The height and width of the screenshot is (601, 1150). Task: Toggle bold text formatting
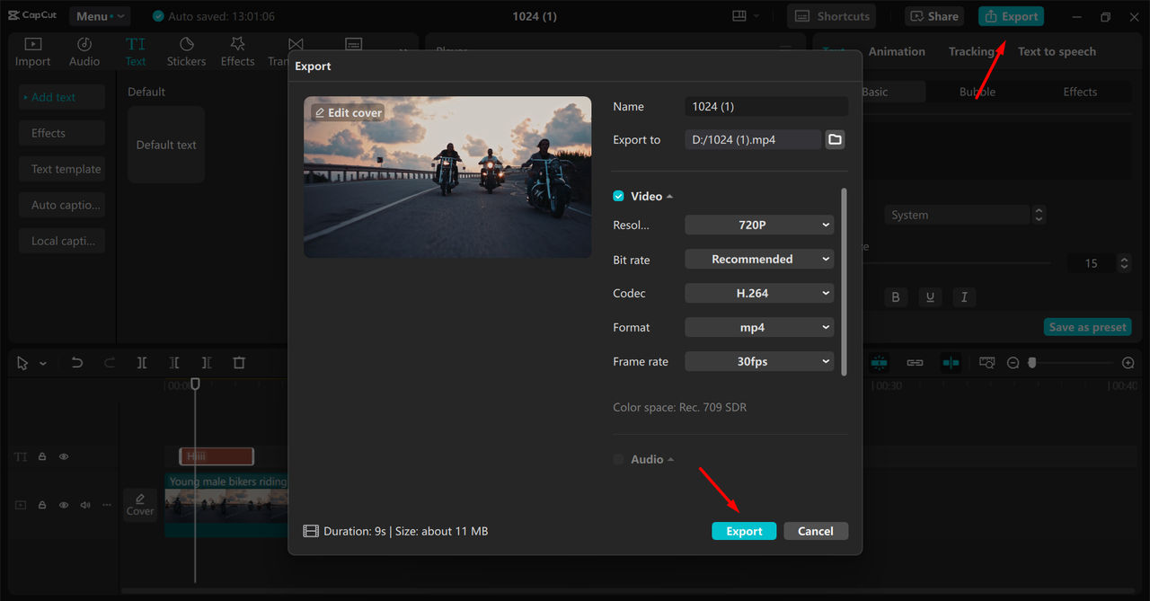(896, 297)
